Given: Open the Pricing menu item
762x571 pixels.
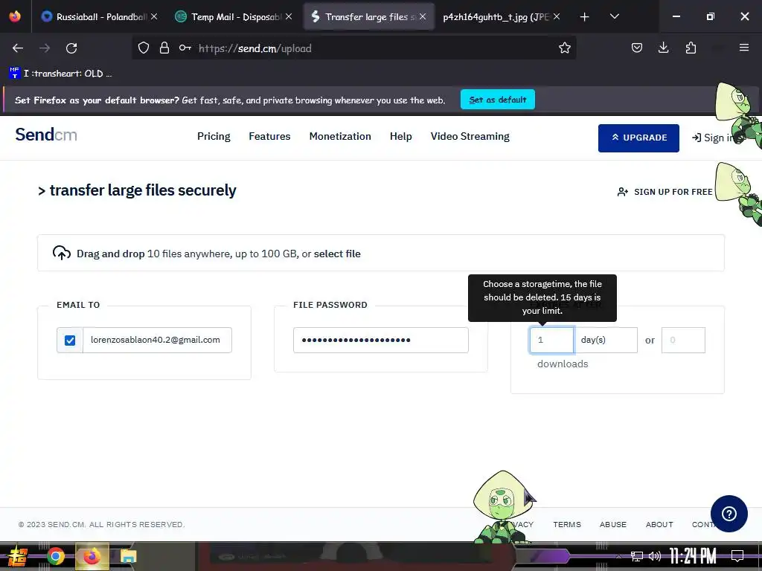Looking at the screenshot, I should [x=214, y=137].
